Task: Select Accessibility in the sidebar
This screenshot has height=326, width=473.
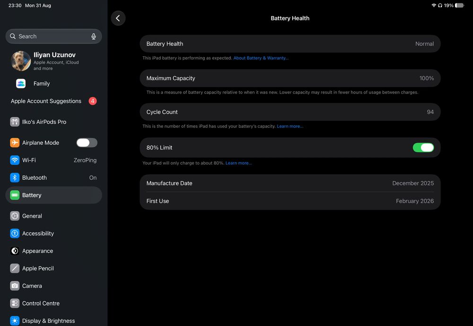Action: click(54, 233)
